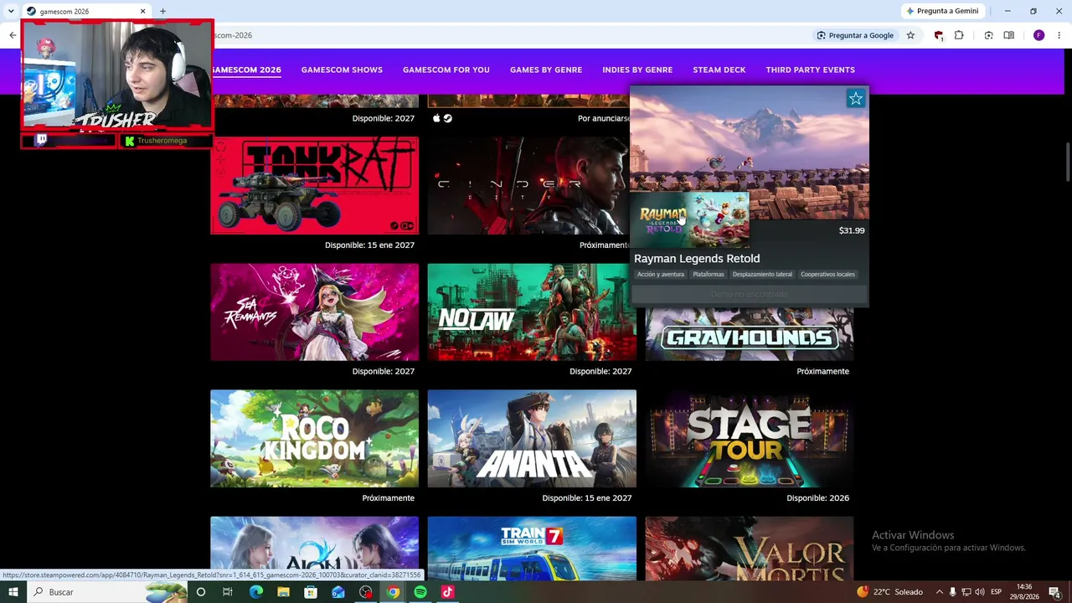This screenshot has height=603, width=1072.
Task: Go back with the browser back arrow
Action: pyautogui.click(x=13, y=35)
